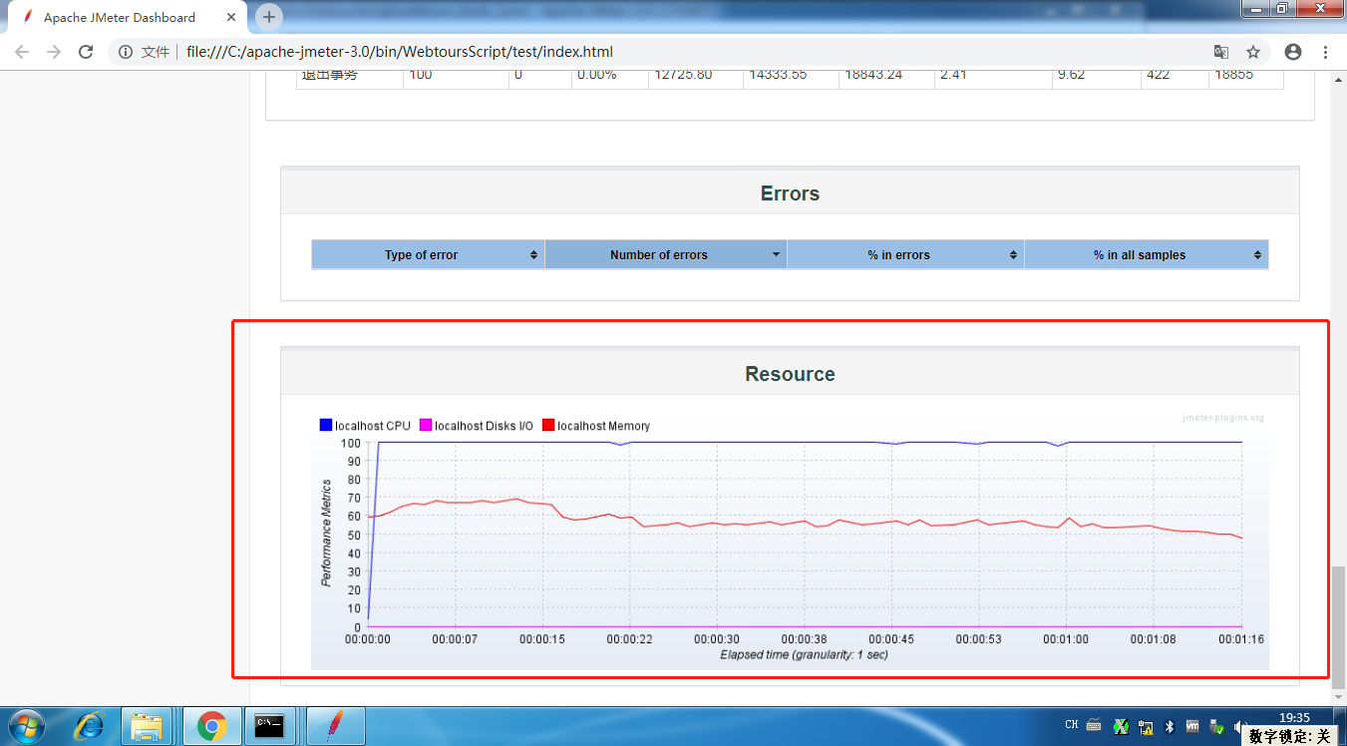Click the red localhost Memory swatch
Screen dimensions: 1347x746
pyautogui.click(x=547, y=426)
